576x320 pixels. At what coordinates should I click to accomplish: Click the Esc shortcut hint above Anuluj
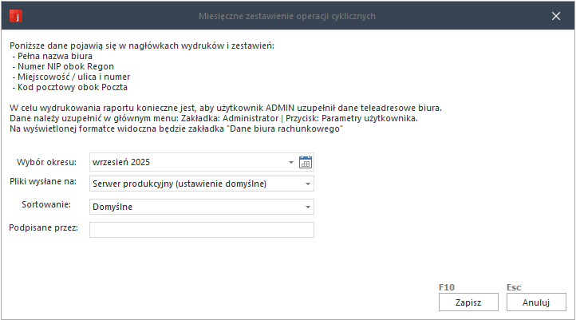514,286
